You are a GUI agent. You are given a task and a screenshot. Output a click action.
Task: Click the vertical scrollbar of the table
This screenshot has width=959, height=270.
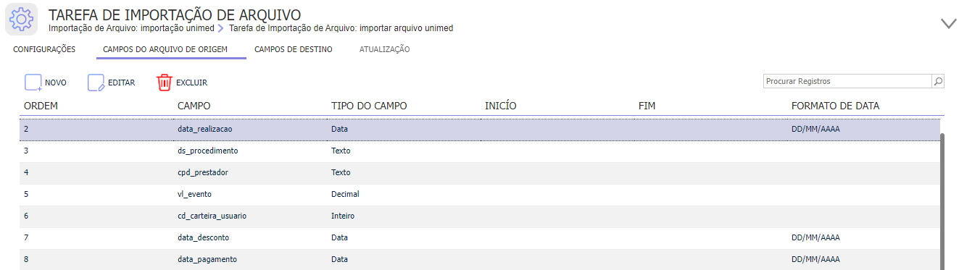click(x=942, y=199)
